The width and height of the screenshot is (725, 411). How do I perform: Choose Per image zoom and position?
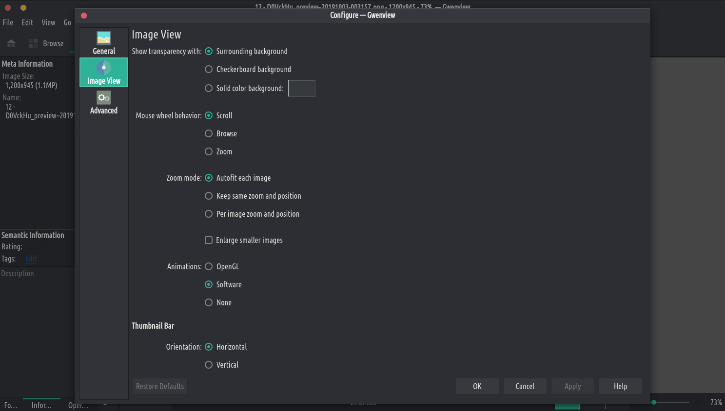[x=252, y=214]
